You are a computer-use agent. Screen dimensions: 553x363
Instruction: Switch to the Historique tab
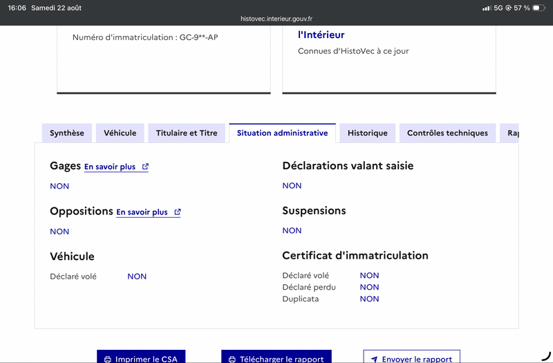[x=368, y=133]
